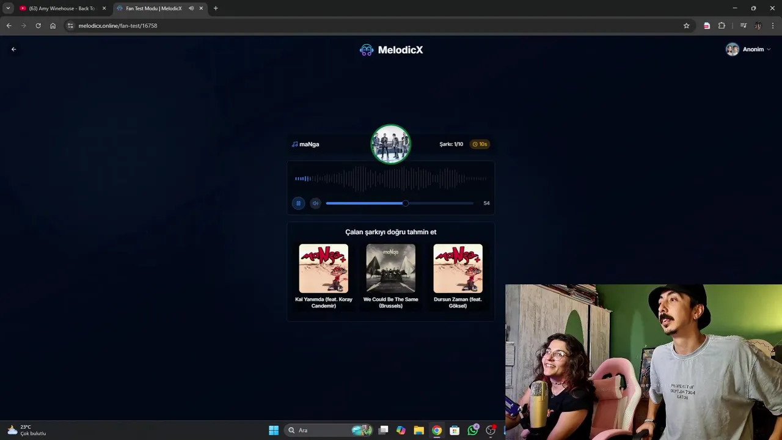Click the 10s timer badge

tap(480, 144)
